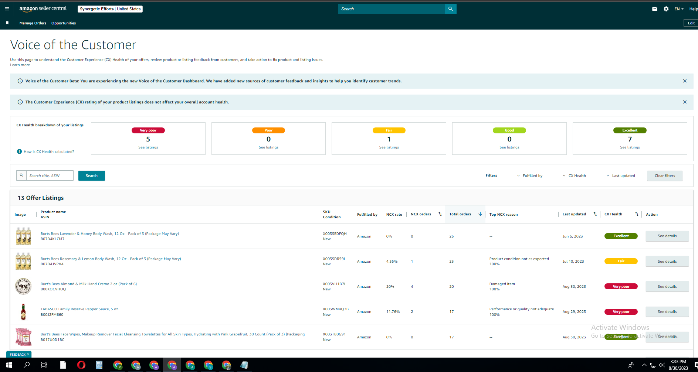698x372 pixels.
Task: Sort by NCX orders arrows icon
Action: (x=440, y=214)
